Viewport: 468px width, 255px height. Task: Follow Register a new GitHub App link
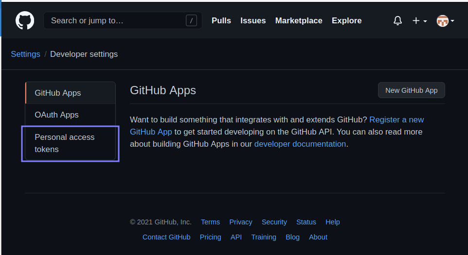pos(396,119)
